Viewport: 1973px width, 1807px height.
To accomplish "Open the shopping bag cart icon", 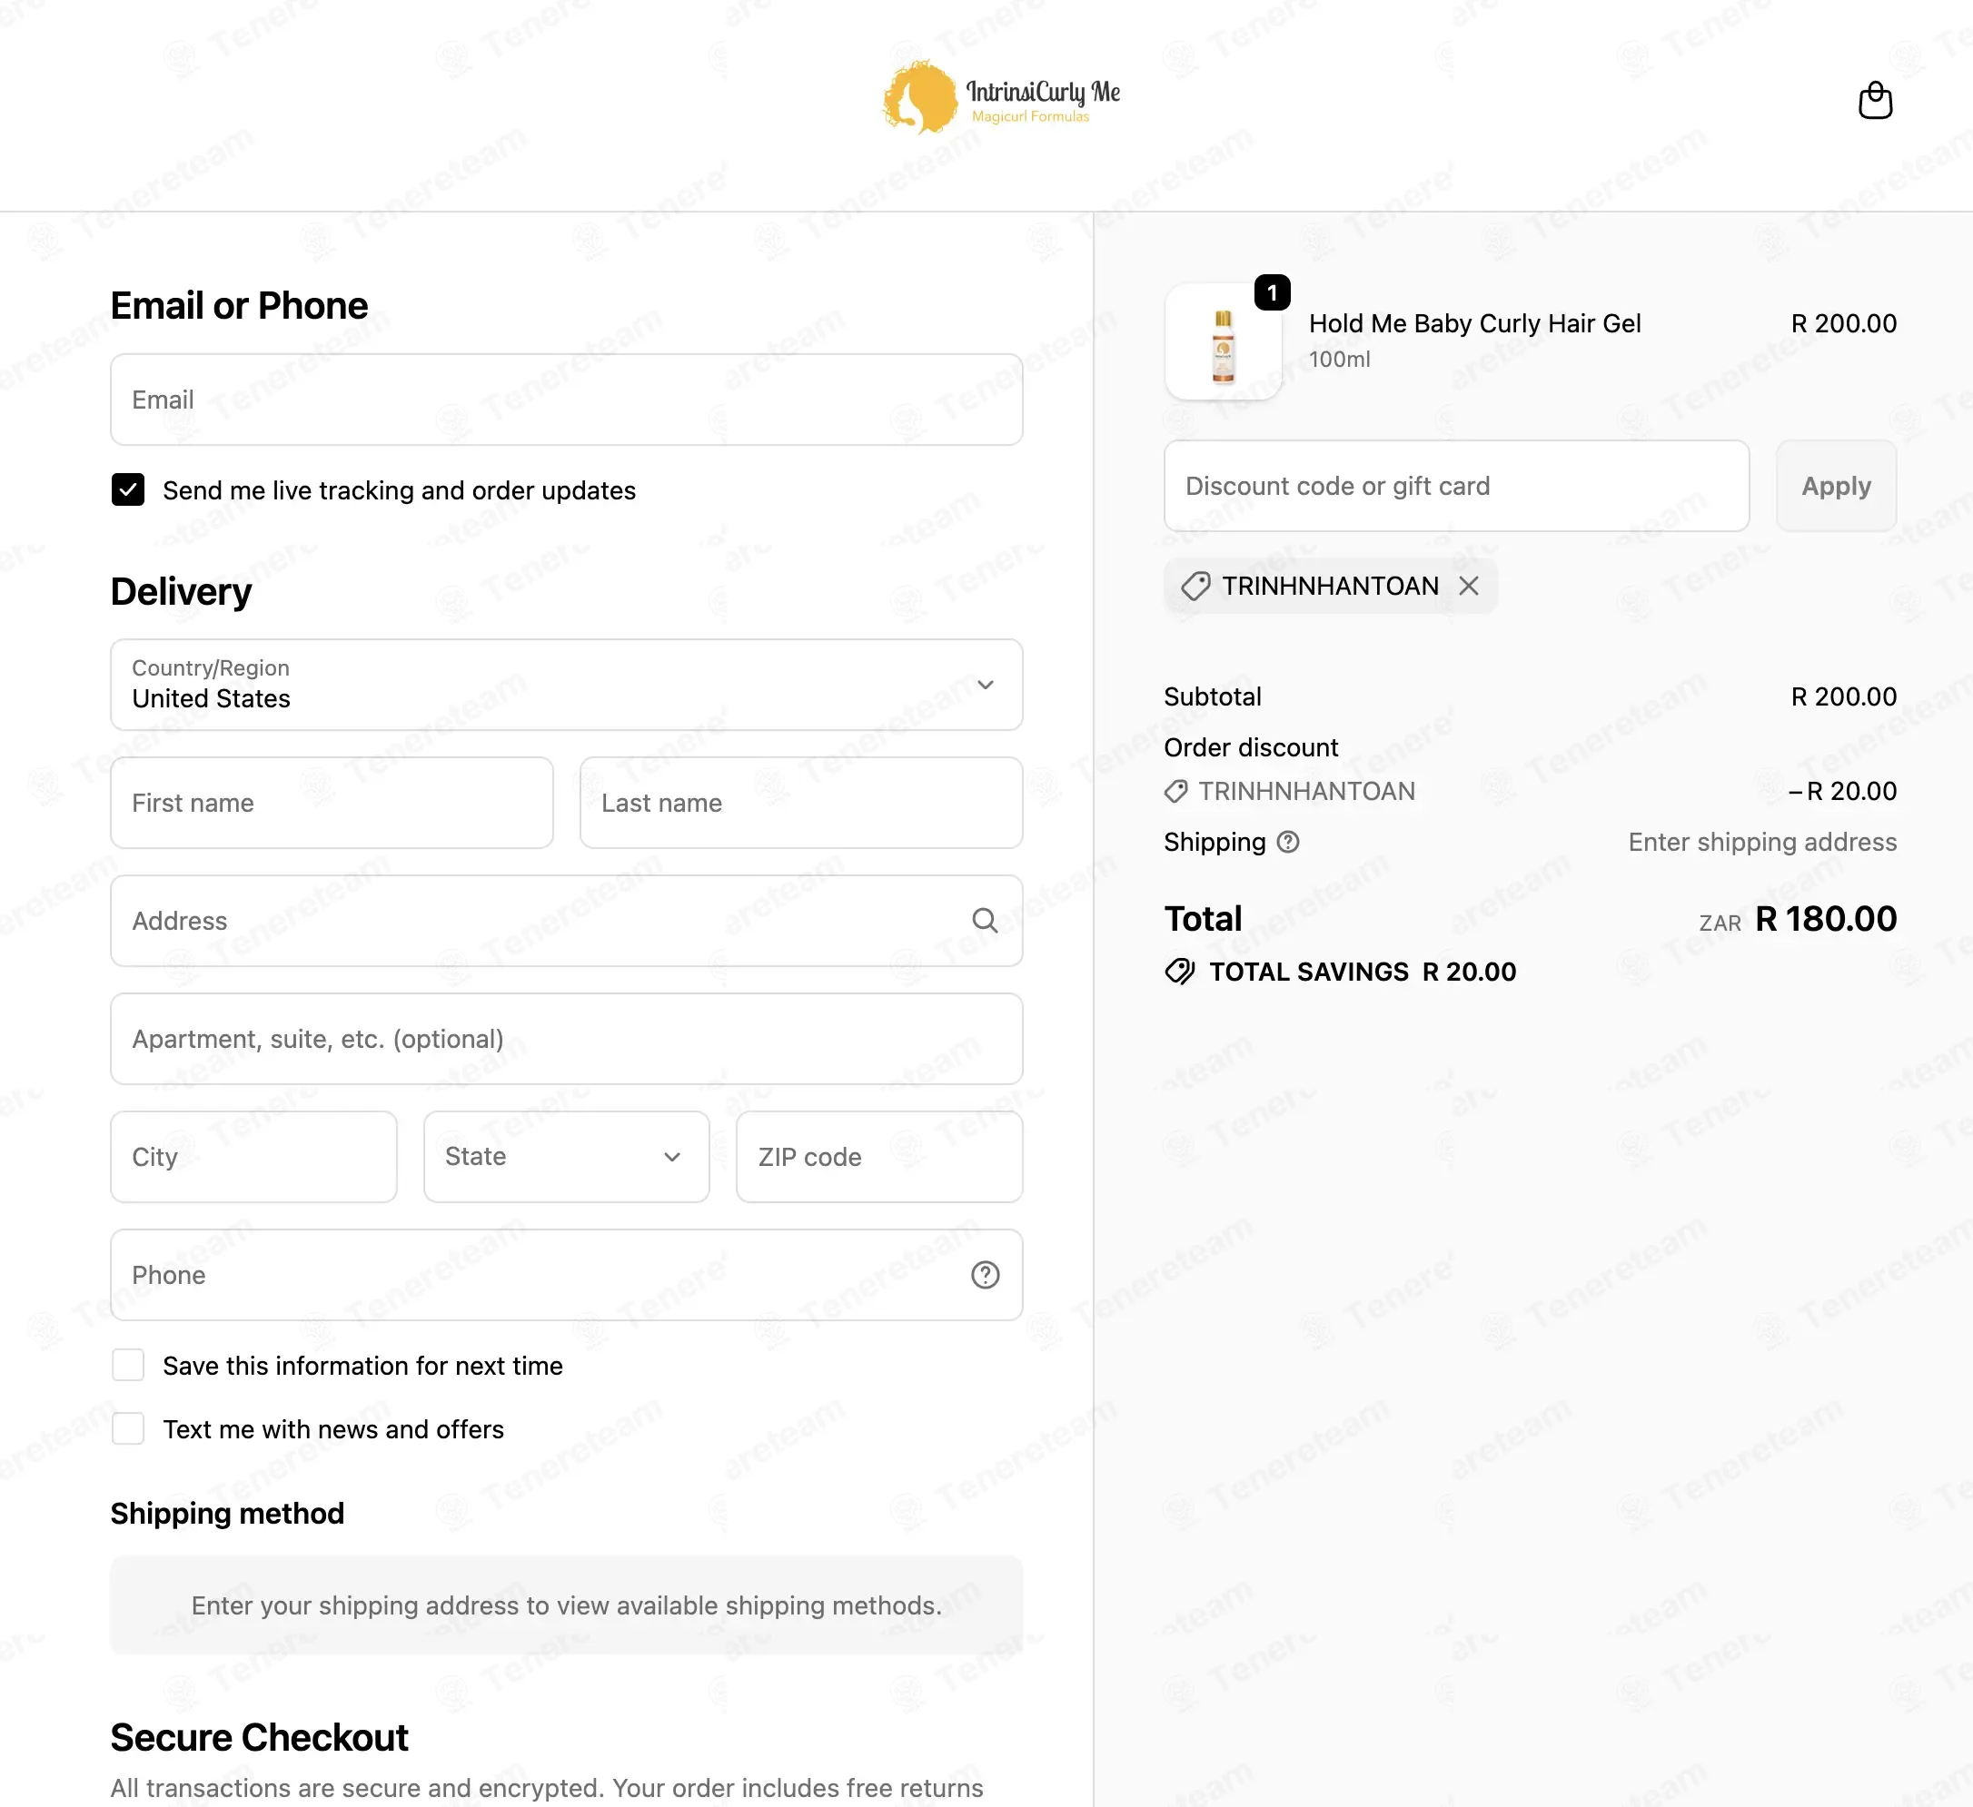I will (1874, 100).
